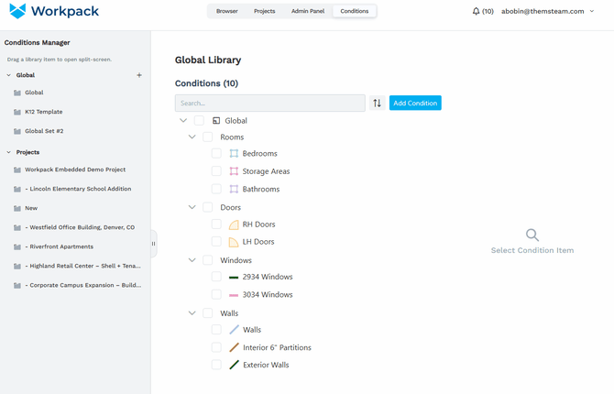
Task: Open the user account dropdown
Action: tap(547, 12)
